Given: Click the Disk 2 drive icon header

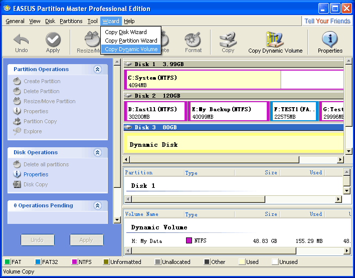Looking at the screenshot, I should [128, 96].
